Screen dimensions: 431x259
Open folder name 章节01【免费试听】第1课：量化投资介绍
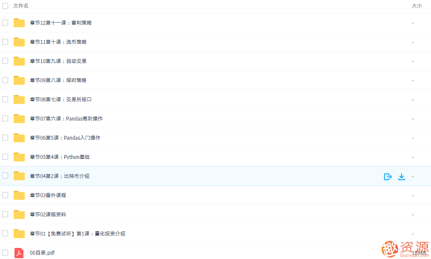coord(78,234)
